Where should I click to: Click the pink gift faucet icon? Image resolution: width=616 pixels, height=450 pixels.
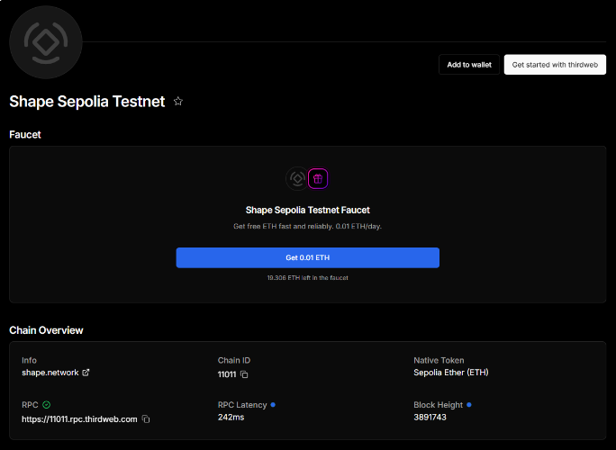pos(318,179)
